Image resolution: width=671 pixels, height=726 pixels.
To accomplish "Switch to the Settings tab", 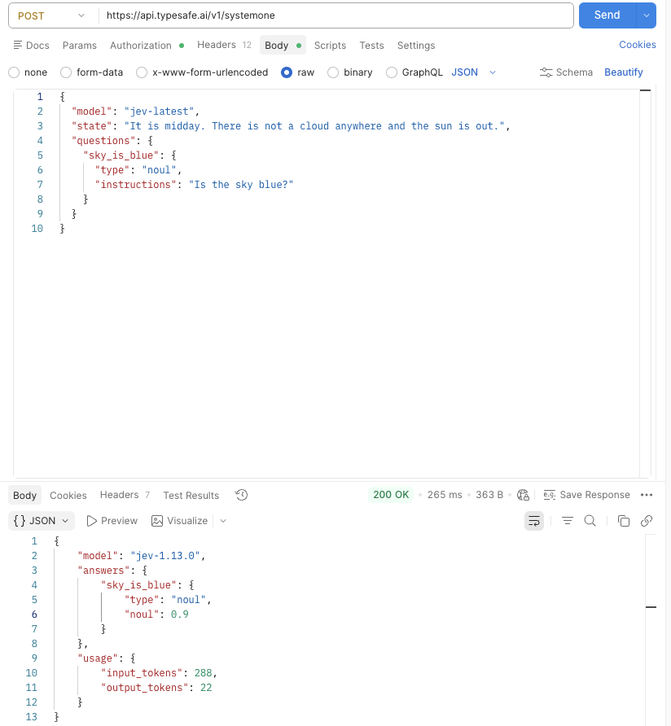I will tap(416, 46).
